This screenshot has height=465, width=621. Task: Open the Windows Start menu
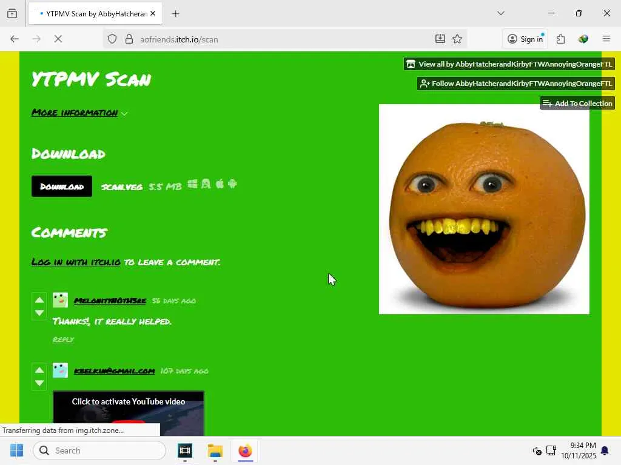(x=16, y=450)
